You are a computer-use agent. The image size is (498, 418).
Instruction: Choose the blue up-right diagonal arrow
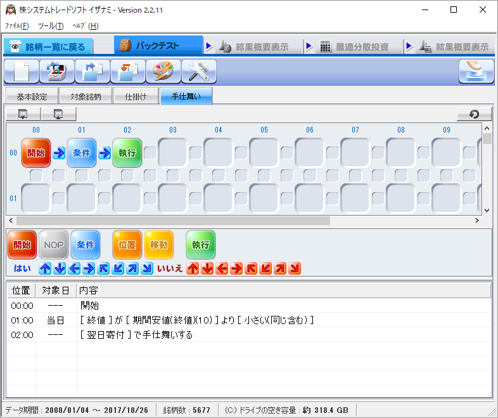(132, 268)
